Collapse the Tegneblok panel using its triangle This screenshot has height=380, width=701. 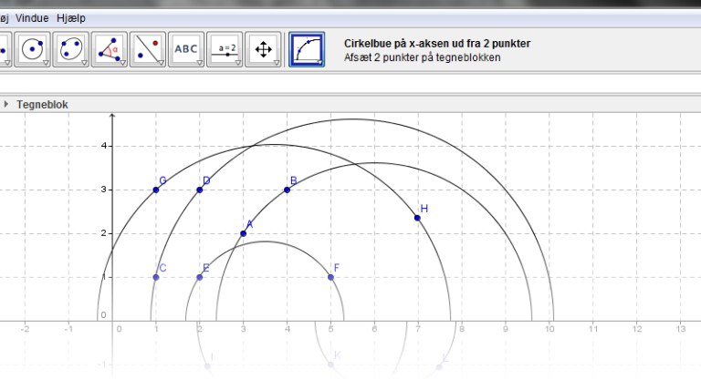(x=7, y=105)
